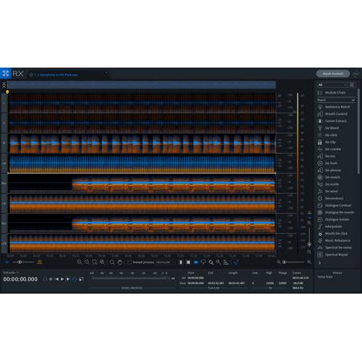Click the Repair Assistant button
Screen dimensions: 362x362
[333, 73]
